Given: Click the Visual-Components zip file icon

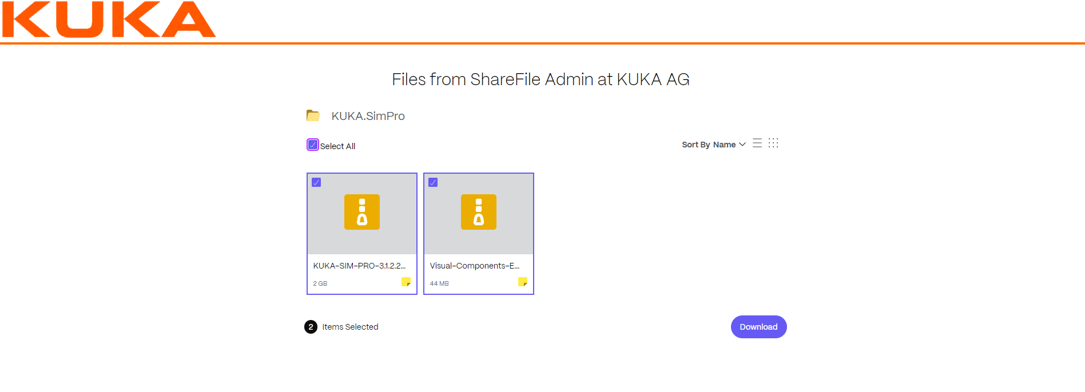Looking at the screenshot, I should point(479,212).
